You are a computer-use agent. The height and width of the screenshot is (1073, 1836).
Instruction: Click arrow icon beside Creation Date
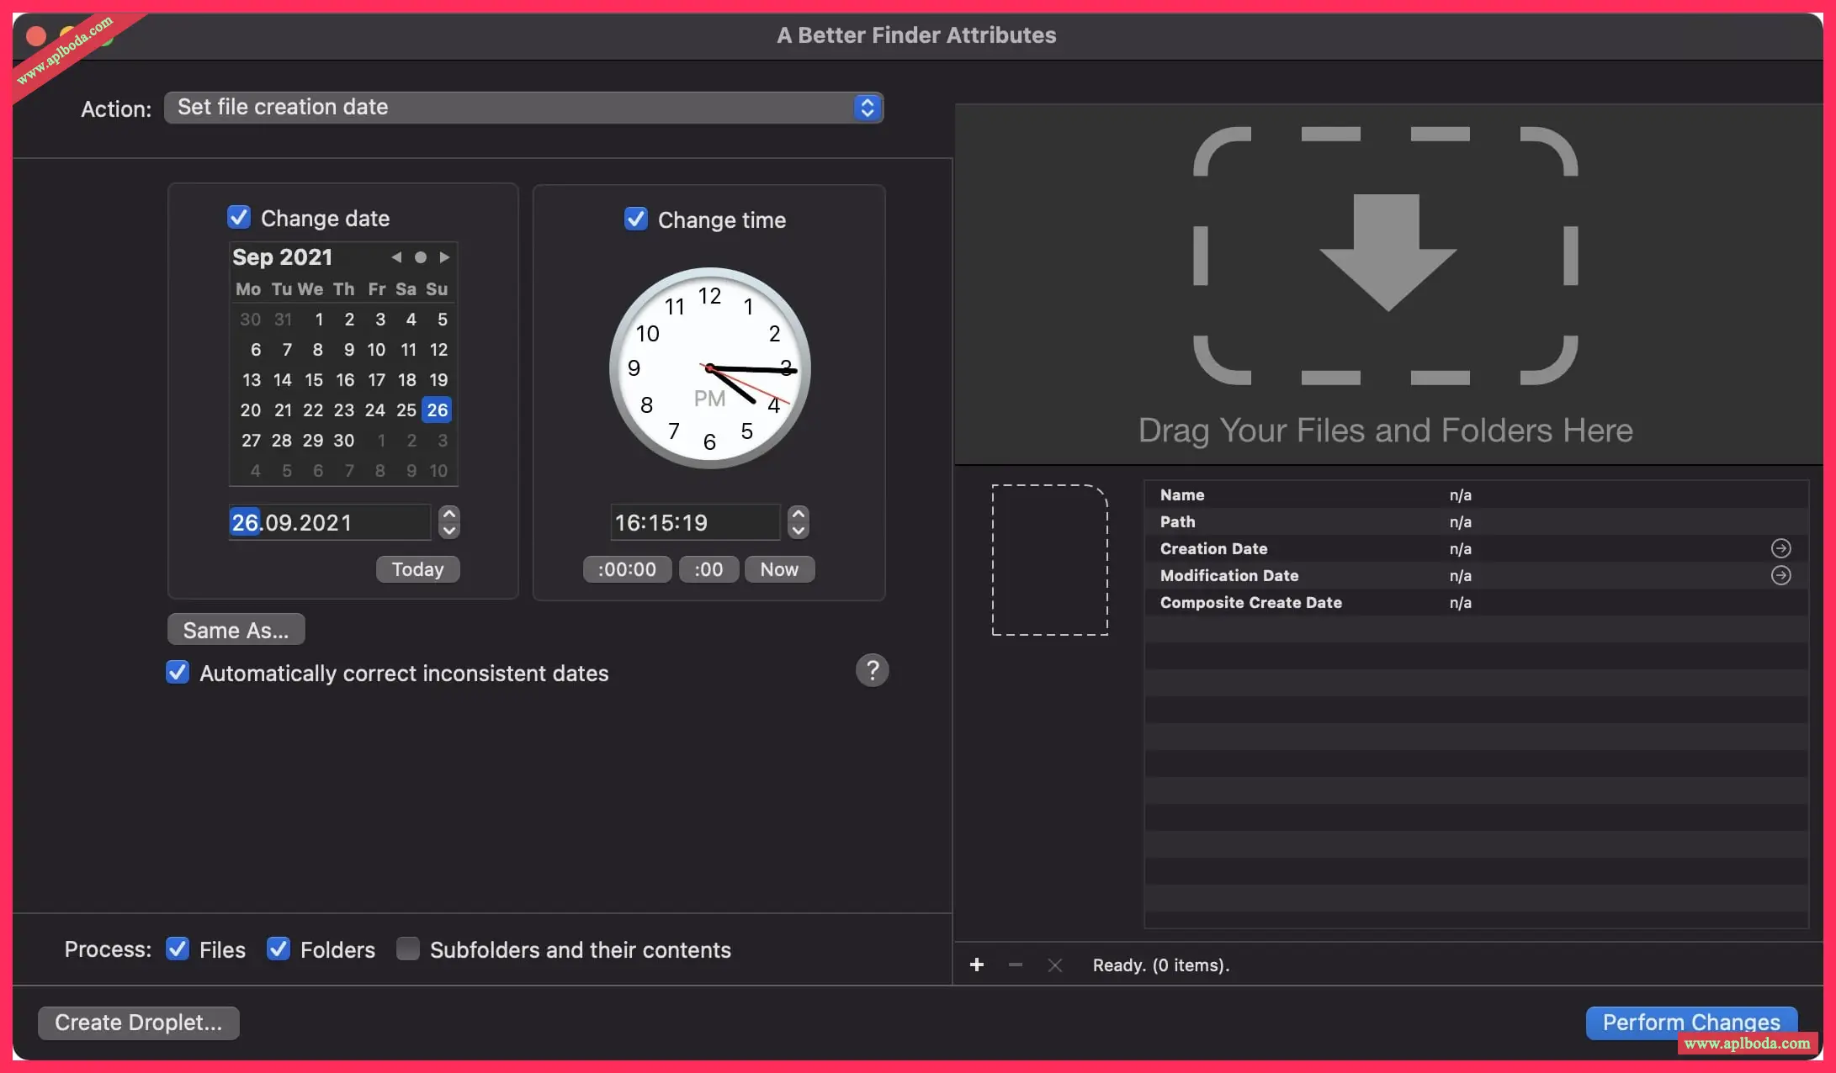coord(1781,548)
